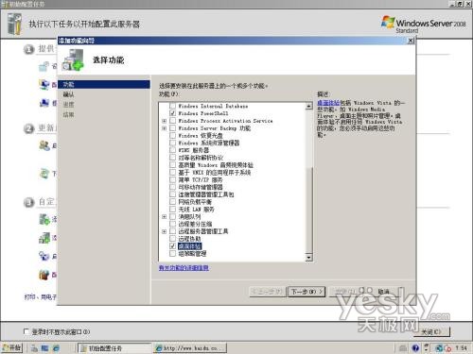Check the Windows Server Backup 功能 box
This screenshot has height=354, width=473.
[x=172, y=128]
